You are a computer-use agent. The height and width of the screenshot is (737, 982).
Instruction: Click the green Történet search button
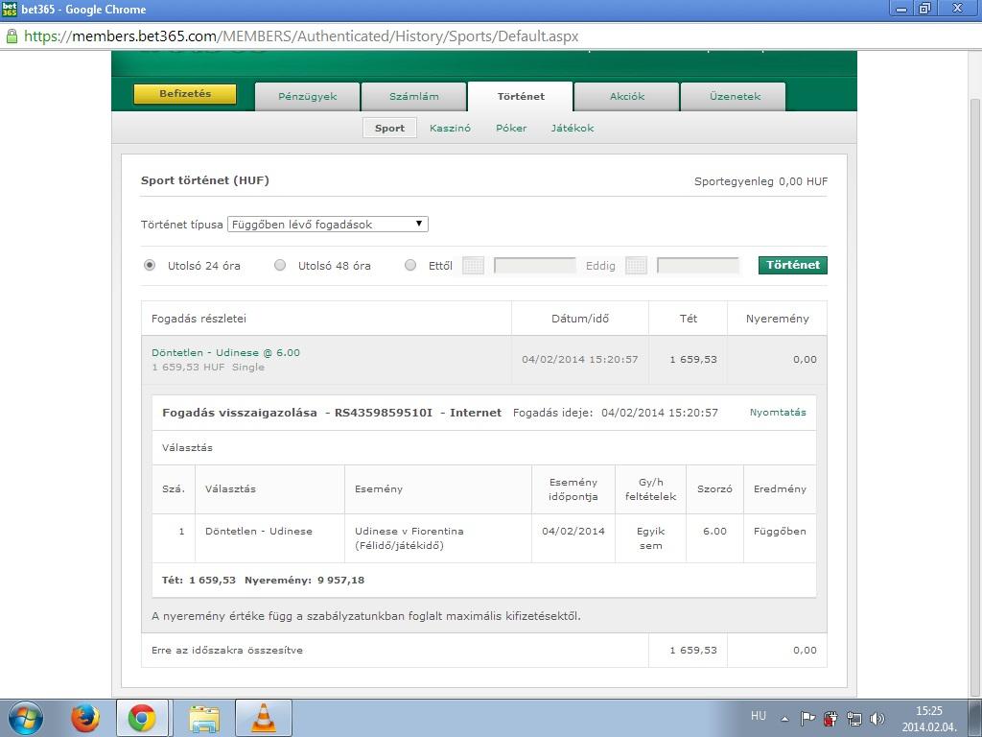(792, 265)
